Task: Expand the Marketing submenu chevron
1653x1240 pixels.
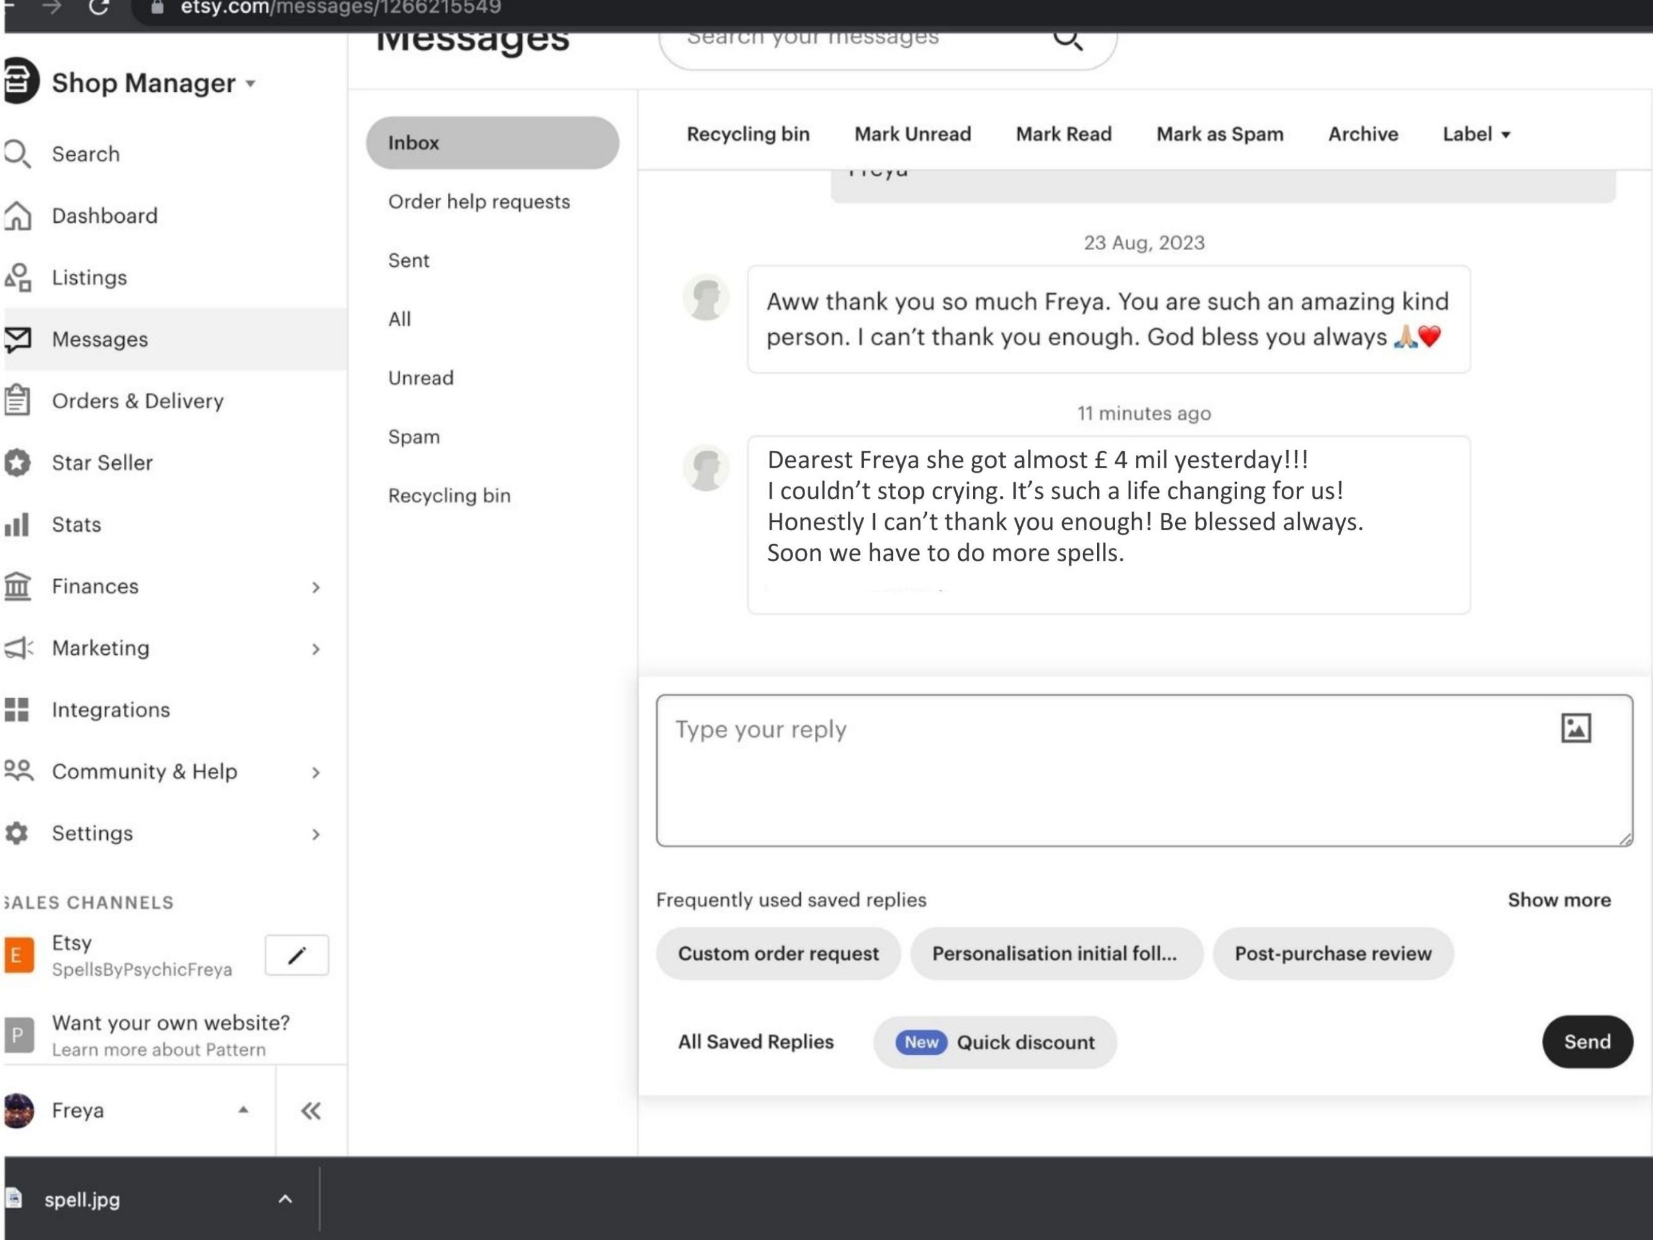Action: point(316,649)
